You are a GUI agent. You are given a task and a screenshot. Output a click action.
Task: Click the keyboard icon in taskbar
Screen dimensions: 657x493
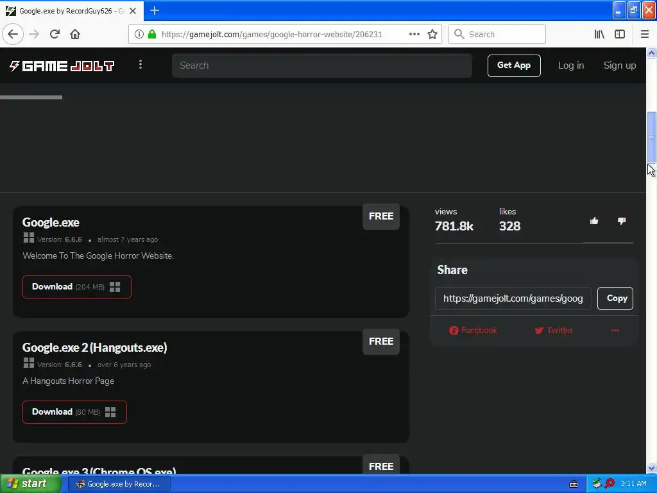pos(574,484)
